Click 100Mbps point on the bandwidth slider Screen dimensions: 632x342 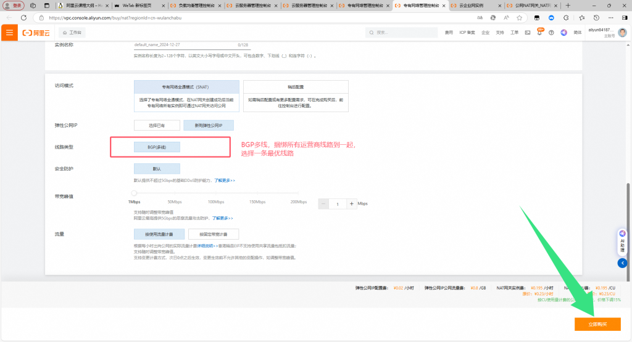tap(215, 193)
